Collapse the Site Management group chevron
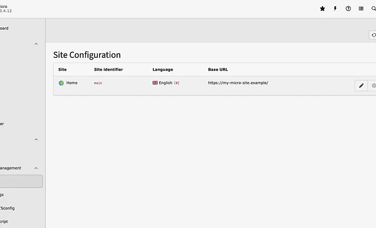 pyautogui.click(x=36, y=168)
